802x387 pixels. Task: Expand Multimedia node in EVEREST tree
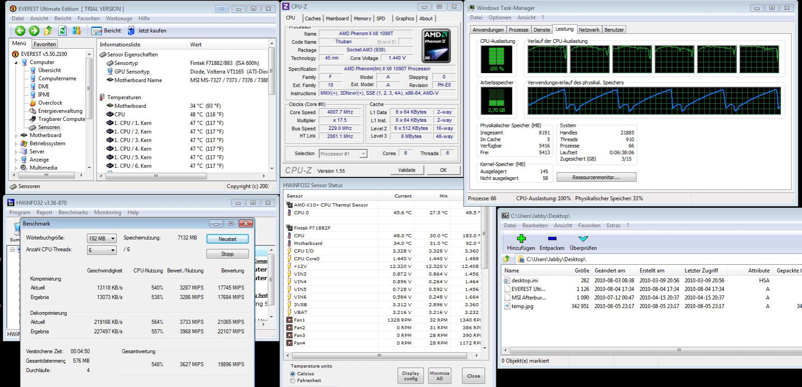pos(16,168)
